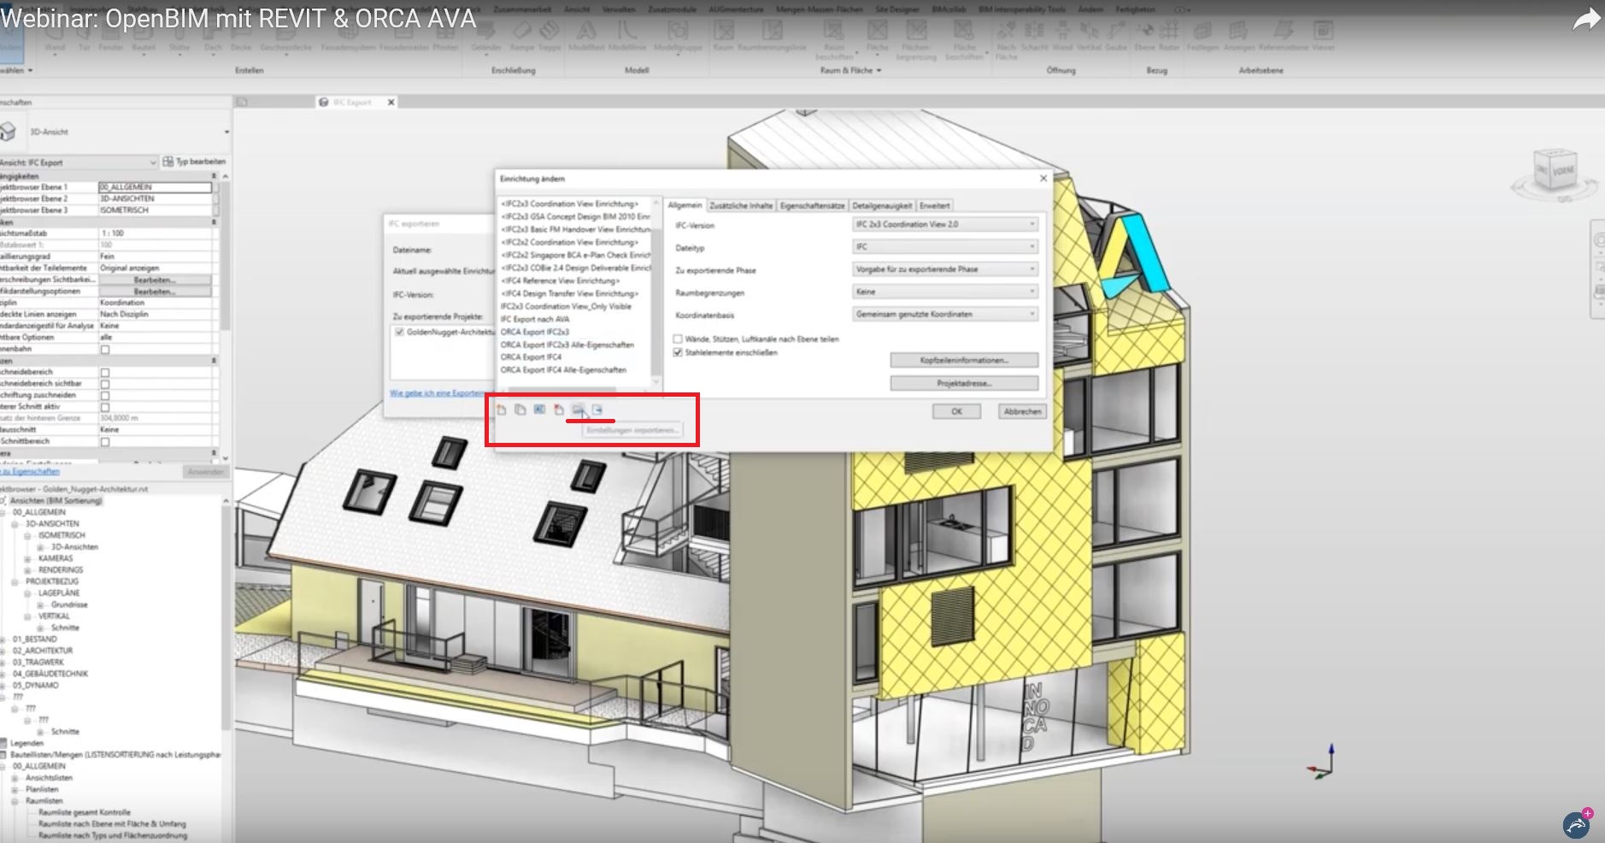This screenshot has height=843, width=1605.
Task: Select IFC Export nach AVA setup
Action: [535, 319]
